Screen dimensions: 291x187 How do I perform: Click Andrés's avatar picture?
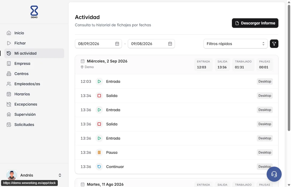(12, 175)
